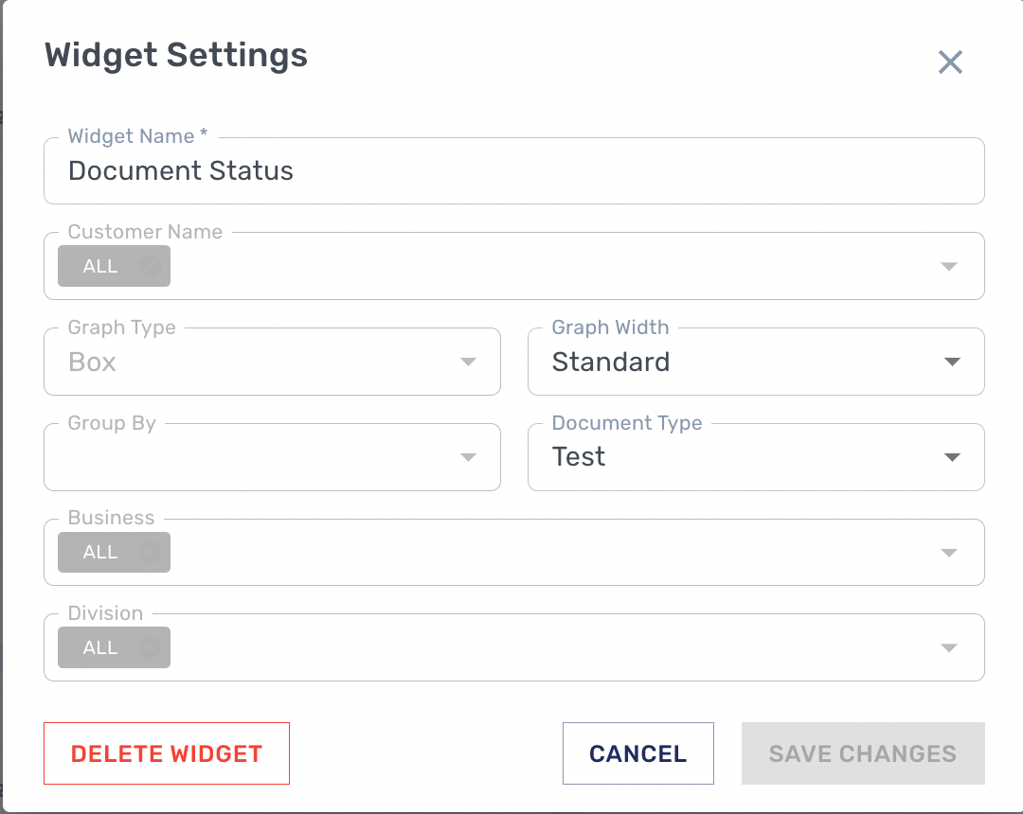Remove the ALL chip in Customer Name

(x=150, y=267)
